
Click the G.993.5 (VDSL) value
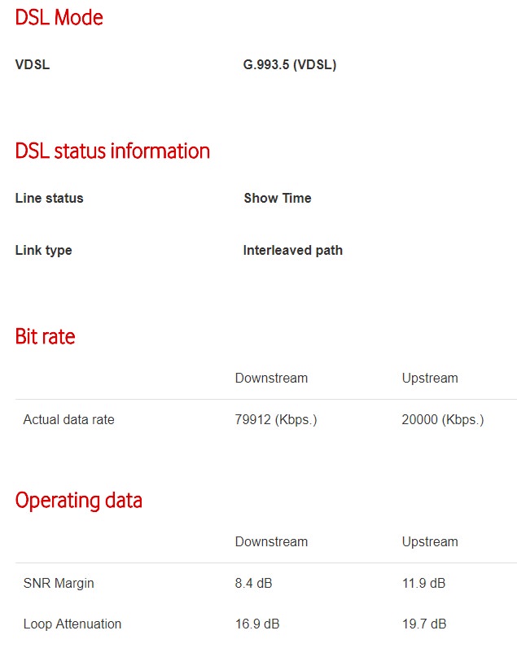[290, 64]
